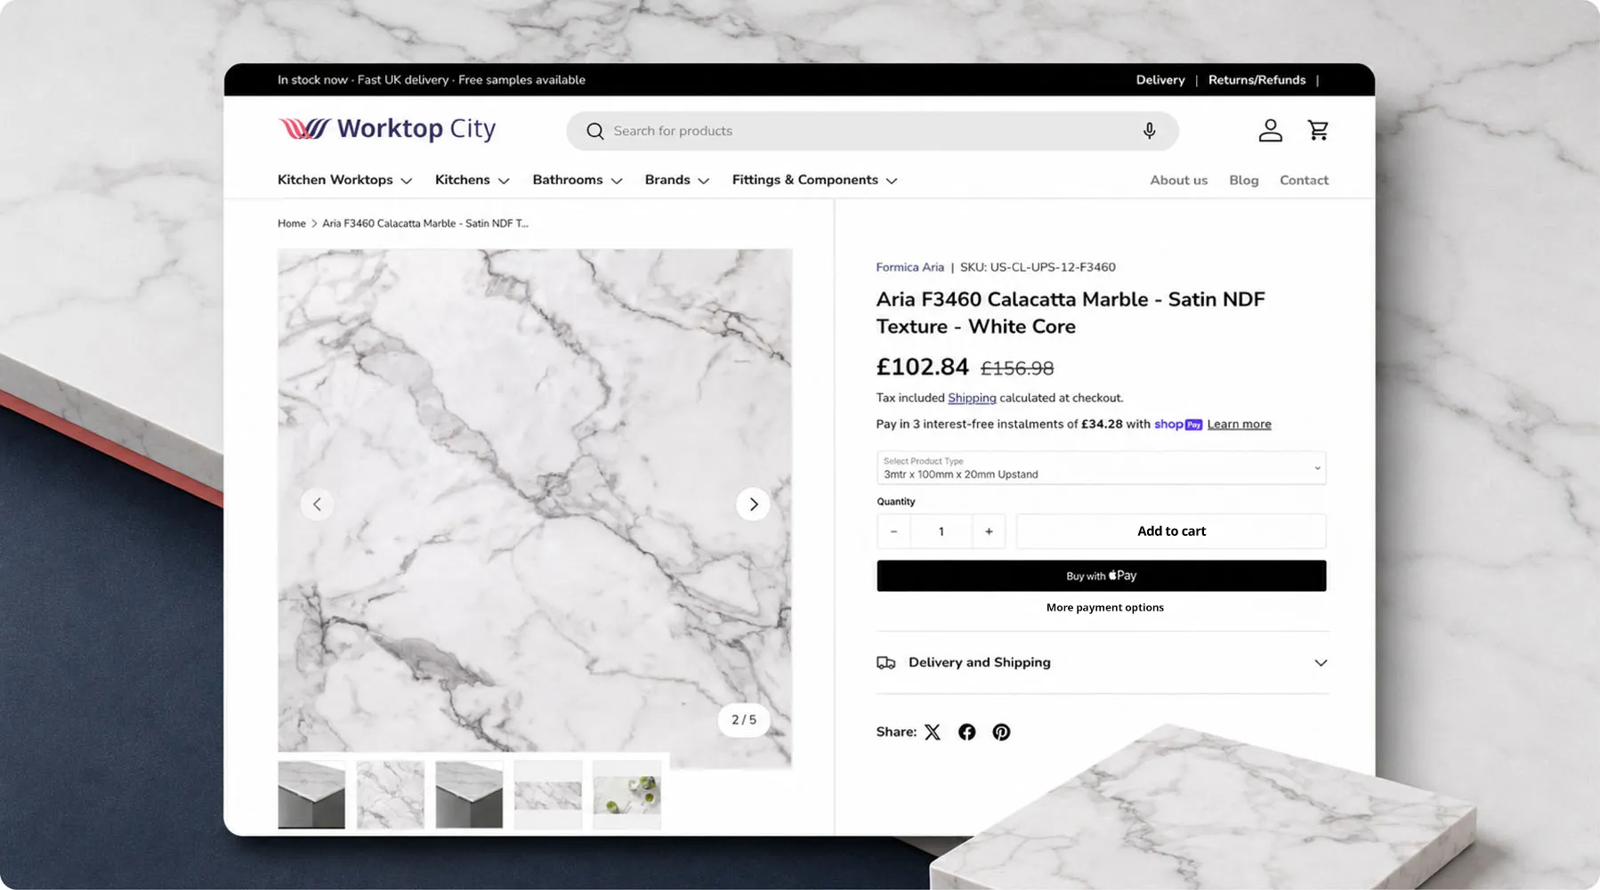Open the Fittings & Components menu
This screenshot has height=890, width=1600.
point(815,180)
